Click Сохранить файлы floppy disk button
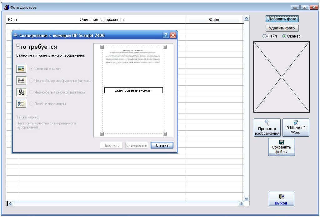 point(282,147)
